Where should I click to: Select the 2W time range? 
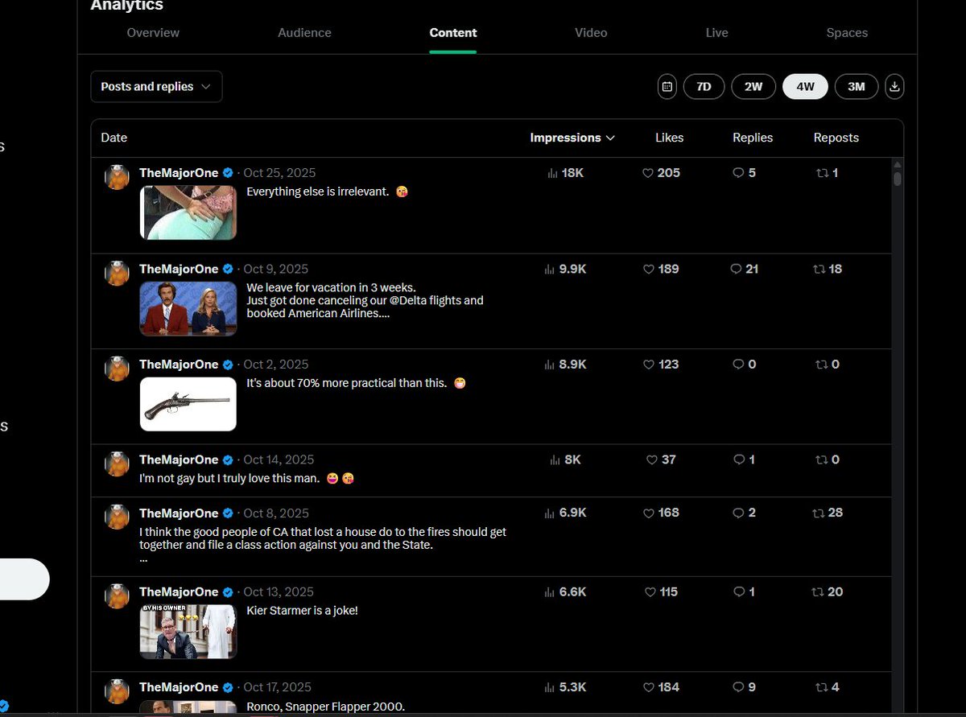[753, 86]
